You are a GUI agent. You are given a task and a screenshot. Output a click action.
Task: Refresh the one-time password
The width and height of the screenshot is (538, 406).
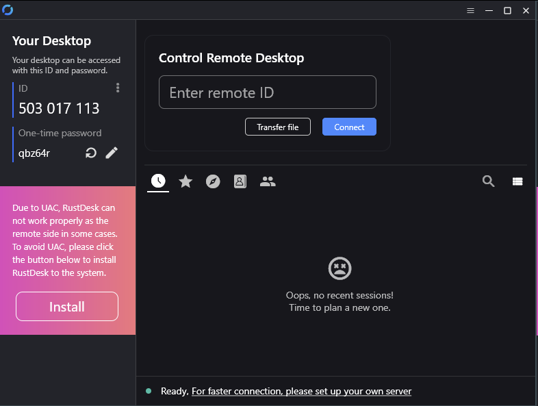(91, 153)
